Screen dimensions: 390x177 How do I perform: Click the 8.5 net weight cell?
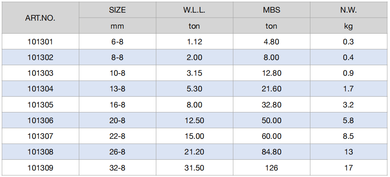pyautogui.click(x=348, y=136)
